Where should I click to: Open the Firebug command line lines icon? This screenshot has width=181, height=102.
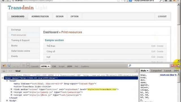tap(23, 66)
